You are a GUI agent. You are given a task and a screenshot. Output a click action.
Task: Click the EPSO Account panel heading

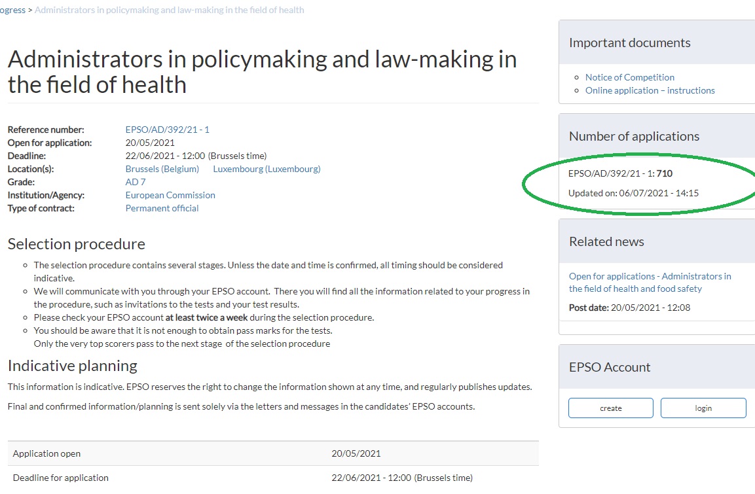(610, 367)
